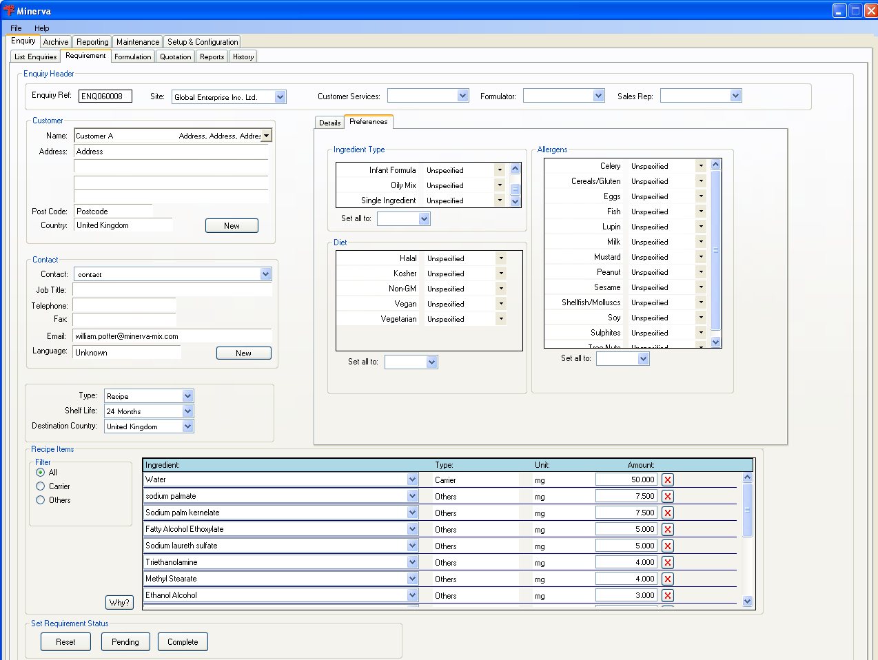Open the Customer Services dropdown
The image size is (878, 660).
pos(462,96)
